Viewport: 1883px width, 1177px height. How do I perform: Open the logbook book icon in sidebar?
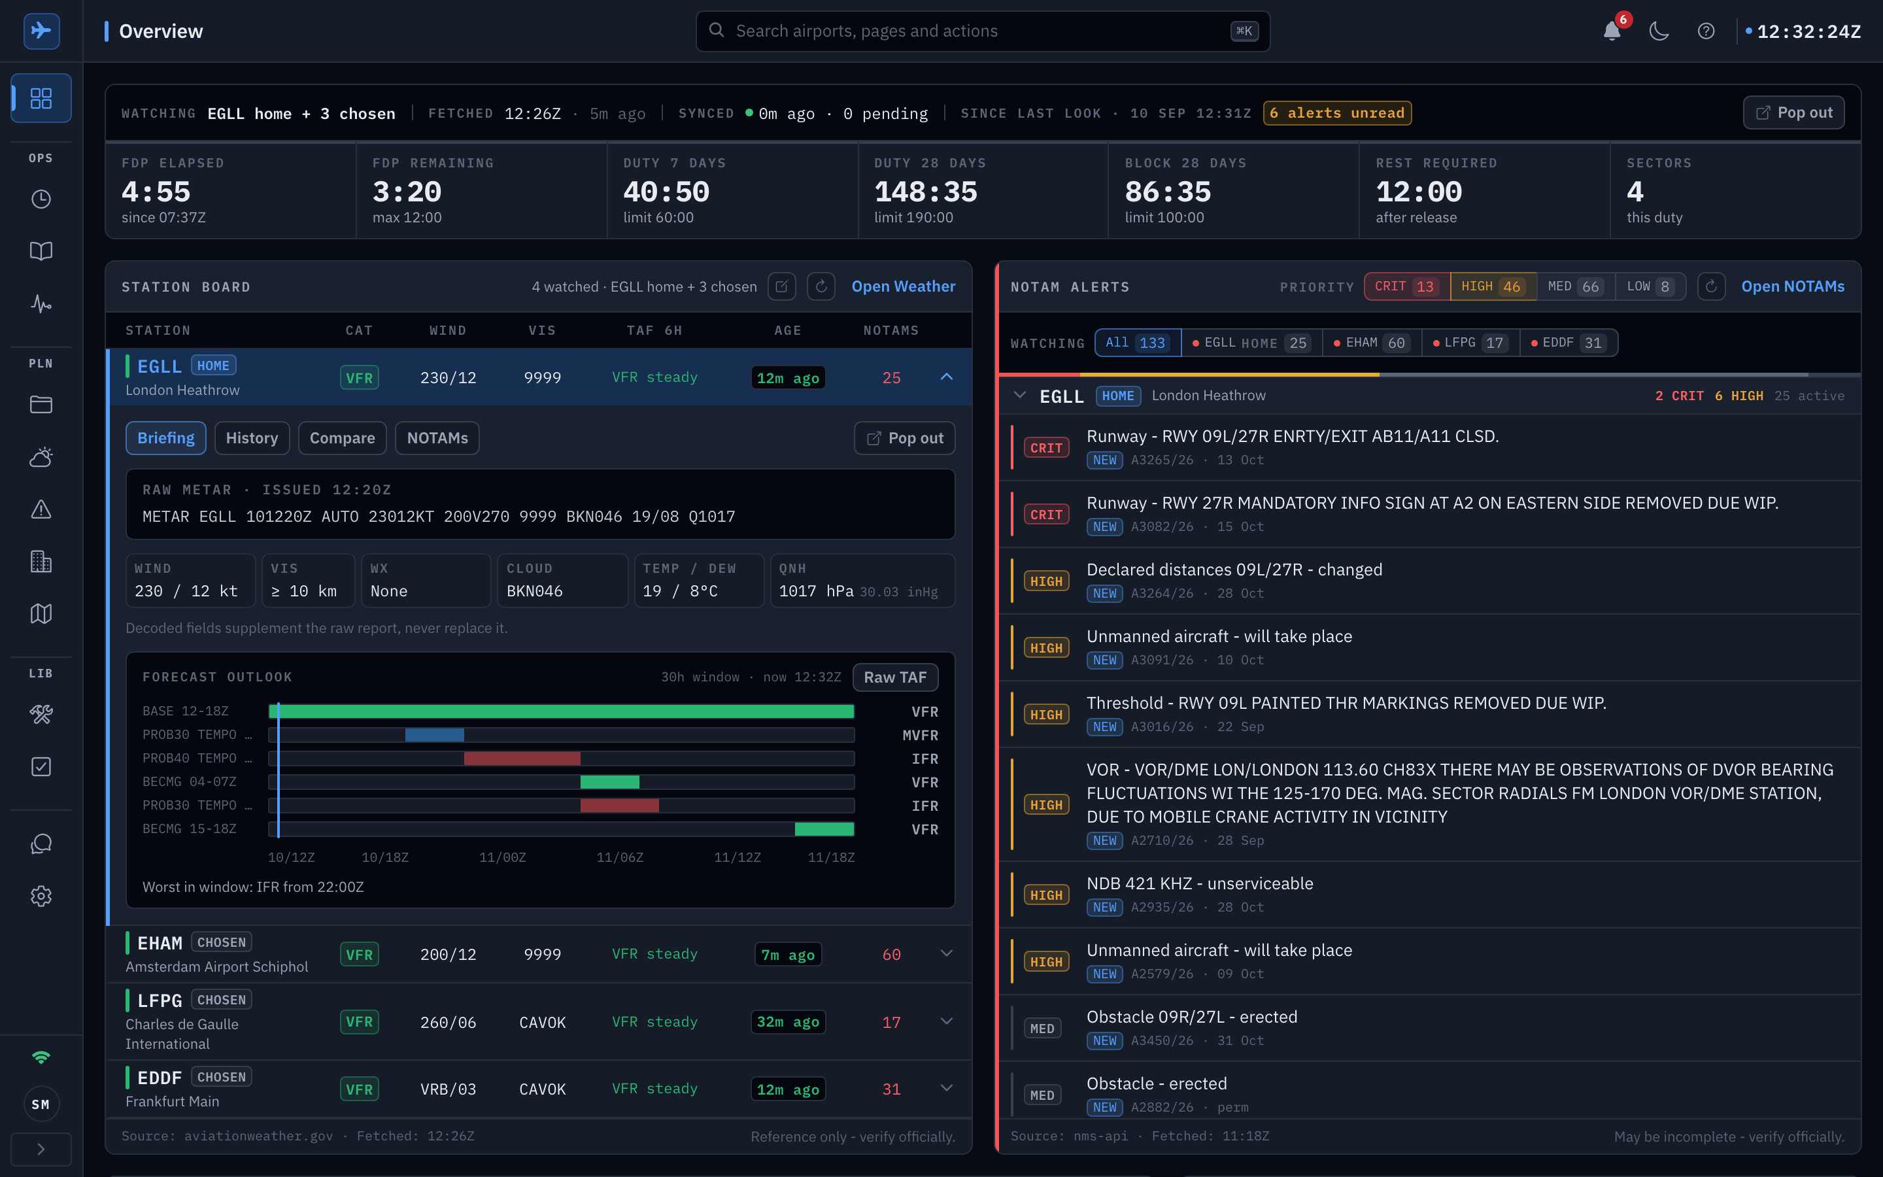(41, 250)
